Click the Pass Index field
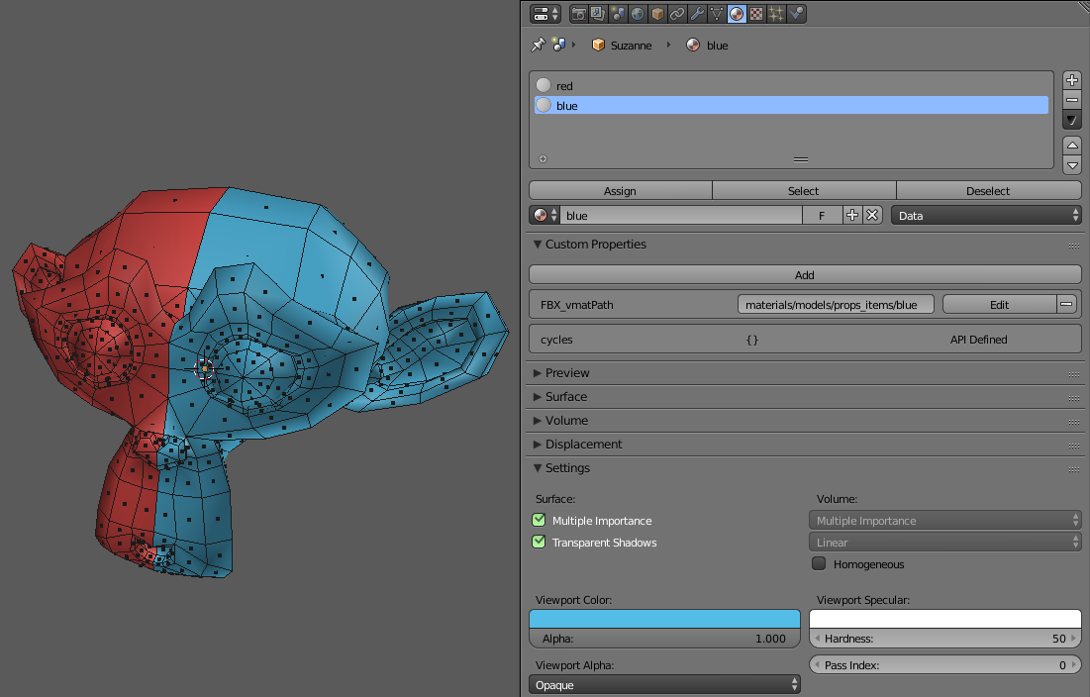 click(x=945, y=665)
